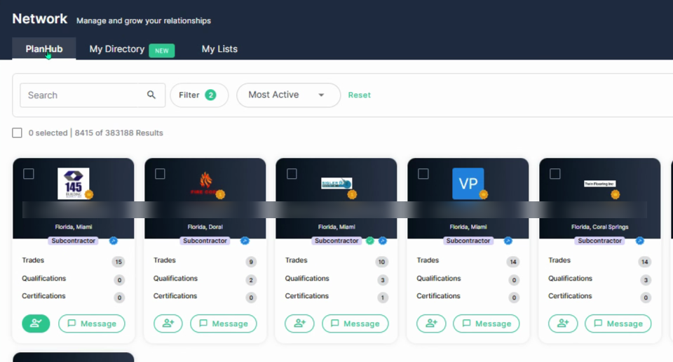Open the My Directory tab
Viewport: 673px width, 362px height.
[117, 49]
